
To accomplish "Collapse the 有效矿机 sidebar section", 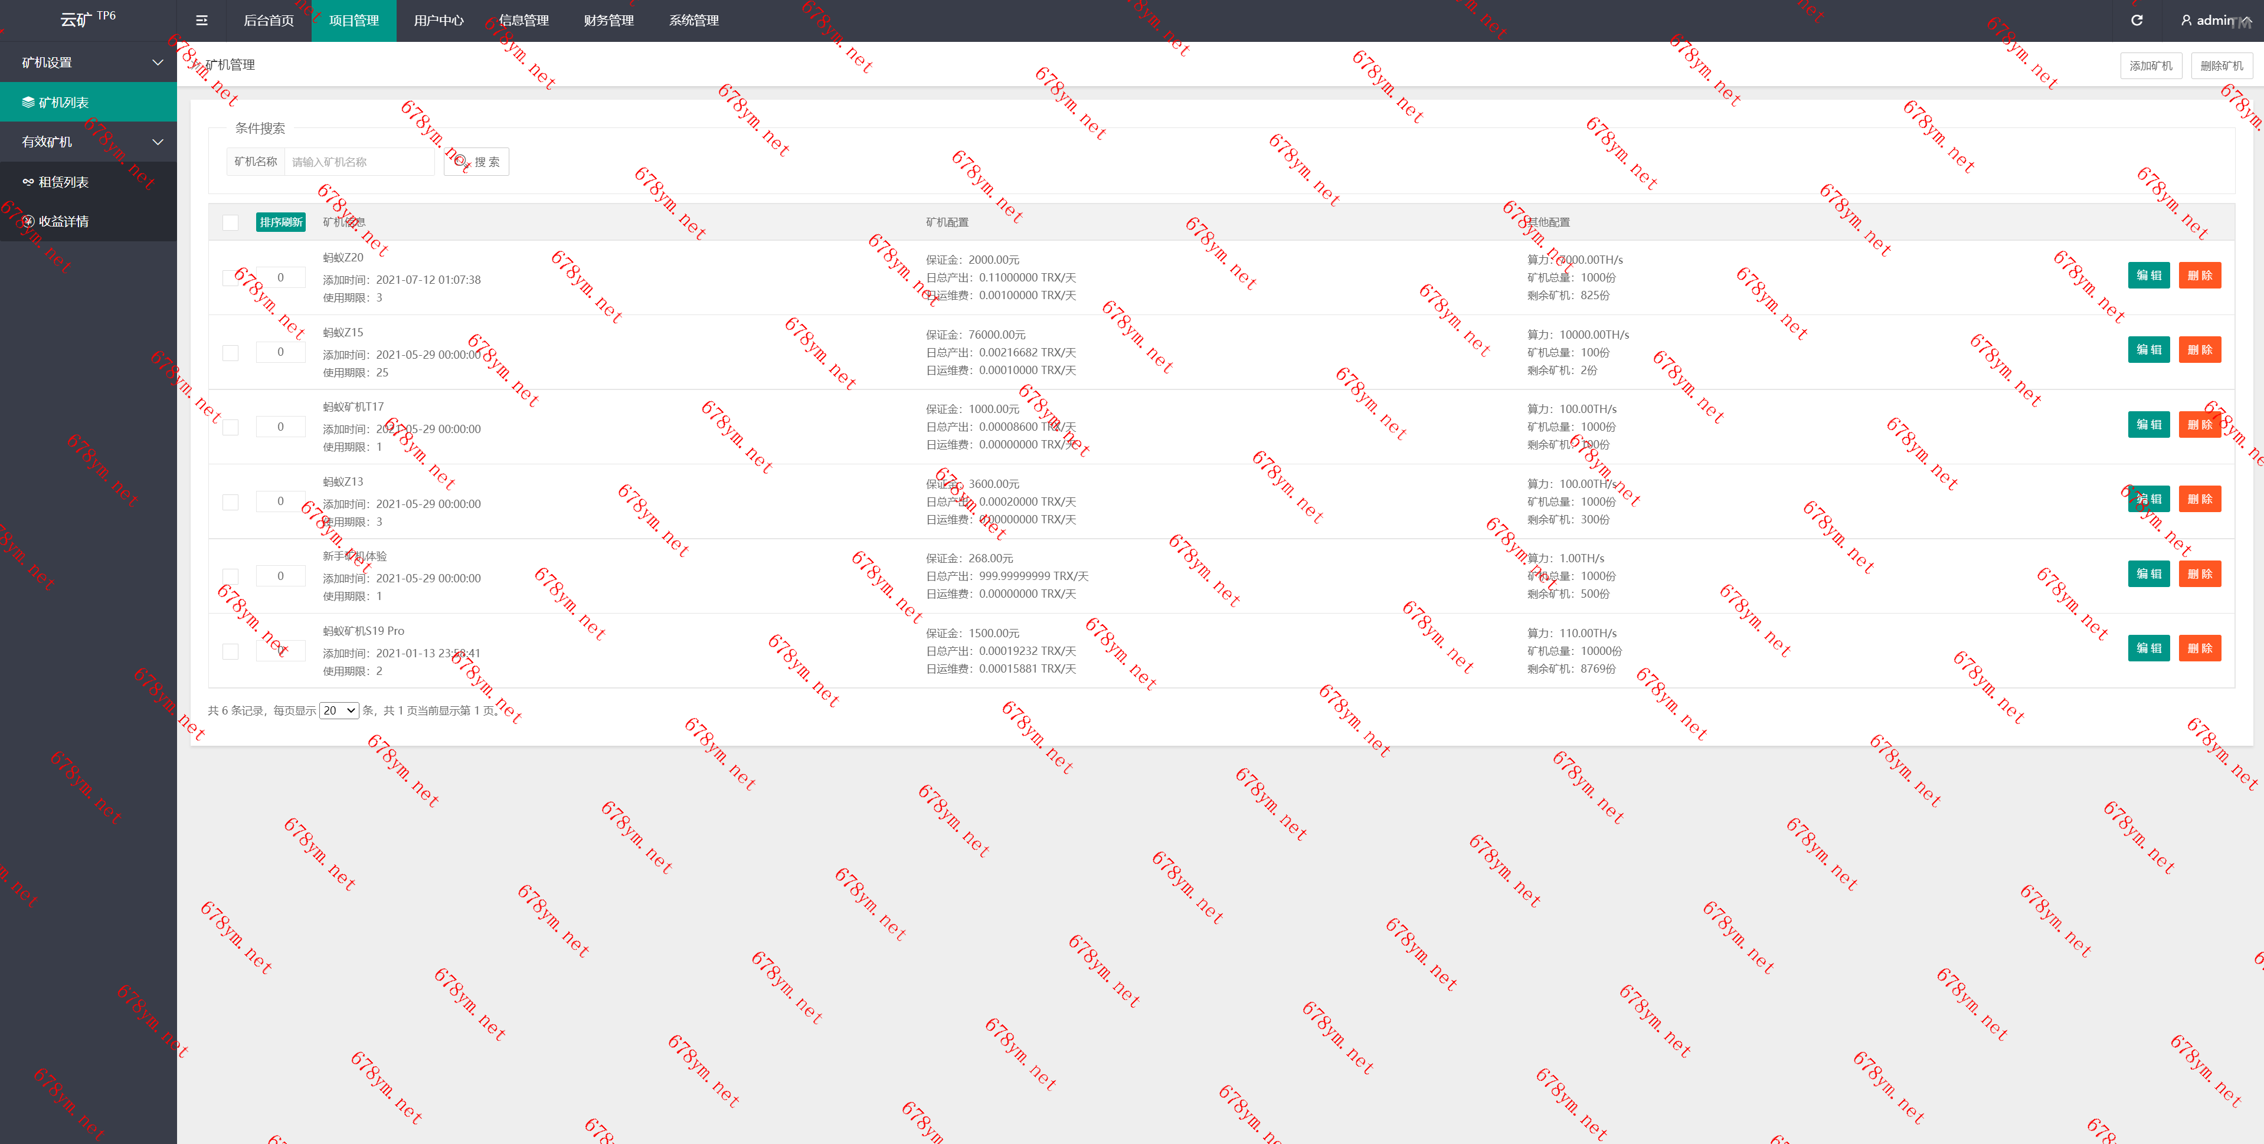I will pos(158,142).
